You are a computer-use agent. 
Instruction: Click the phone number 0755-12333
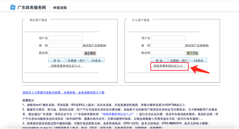click(131, 123)
